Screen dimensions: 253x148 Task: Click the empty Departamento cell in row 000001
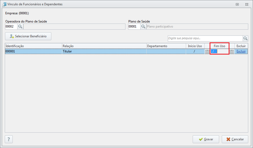pos(166,51)
